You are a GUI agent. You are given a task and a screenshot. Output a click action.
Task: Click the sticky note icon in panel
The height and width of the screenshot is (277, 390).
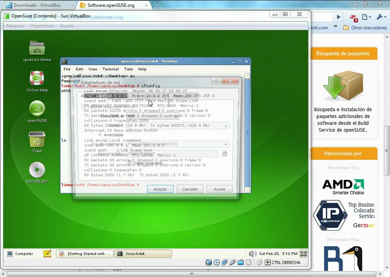47,254
